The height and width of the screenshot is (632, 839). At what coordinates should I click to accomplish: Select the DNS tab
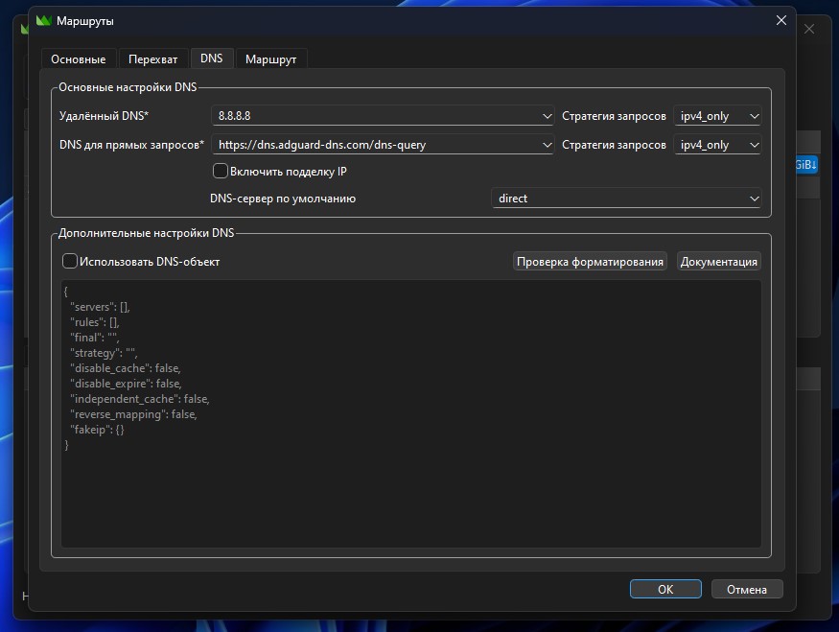pos(211,59)
